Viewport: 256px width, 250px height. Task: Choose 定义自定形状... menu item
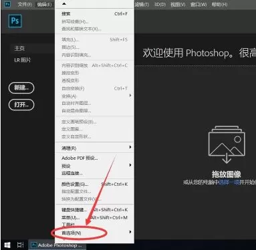coord(94,136)
